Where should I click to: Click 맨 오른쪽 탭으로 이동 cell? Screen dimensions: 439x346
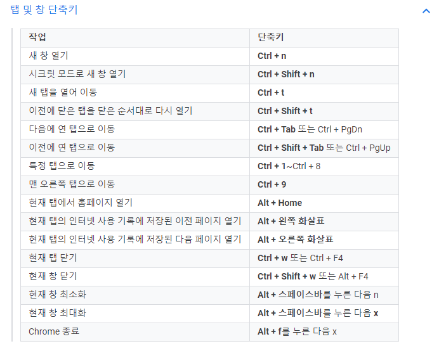coord(135,184)
